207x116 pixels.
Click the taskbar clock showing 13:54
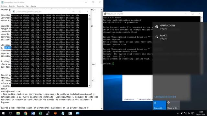point(201,113)
